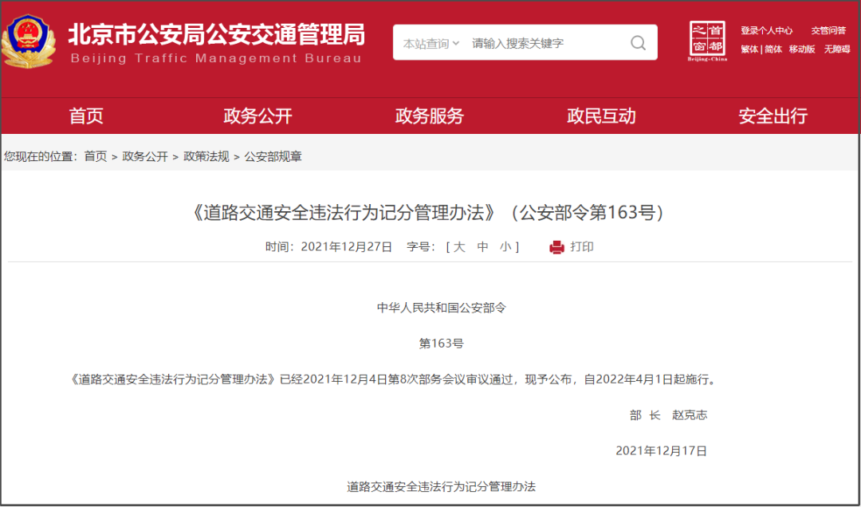Click 政策法规 in the breadcrumb

206,156
